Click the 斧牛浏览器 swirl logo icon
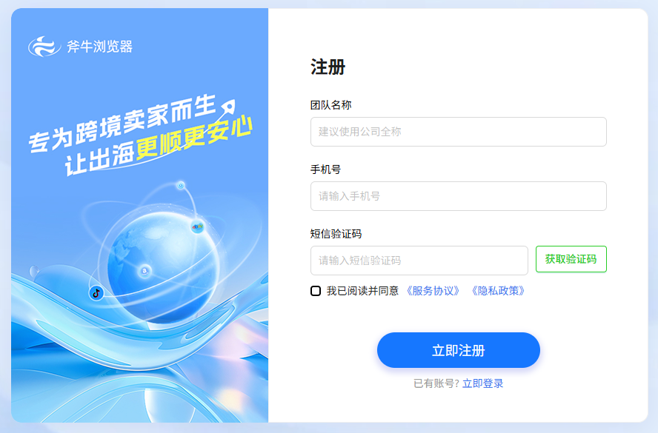This screenshot has width=658, height=433. coord(44,46)
